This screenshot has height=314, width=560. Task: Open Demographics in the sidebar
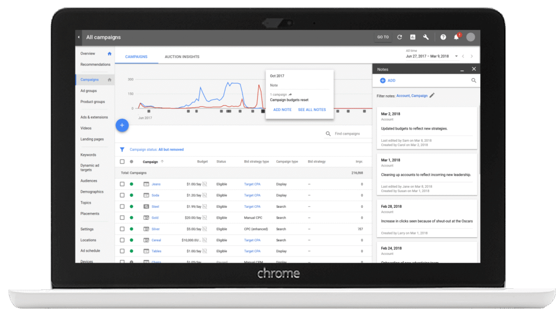pyautogui.click(x=92, y=192)
